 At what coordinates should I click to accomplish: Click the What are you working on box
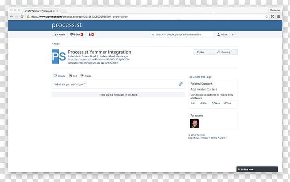pos(118,84)
